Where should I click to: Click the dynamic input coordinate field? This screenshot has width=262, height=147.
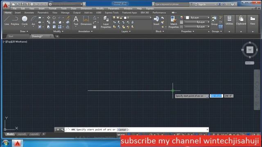coord(217,96)
